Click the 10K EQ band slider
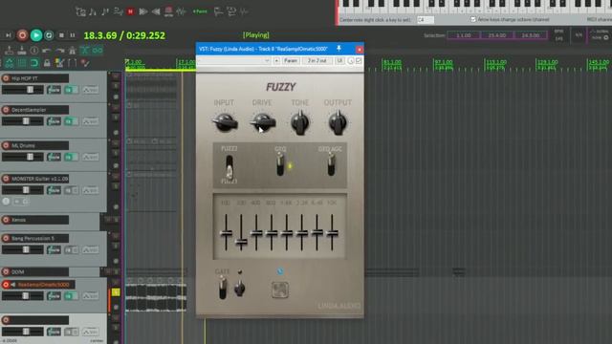This screenshot has width=612, height=344. tap(332, 233)
